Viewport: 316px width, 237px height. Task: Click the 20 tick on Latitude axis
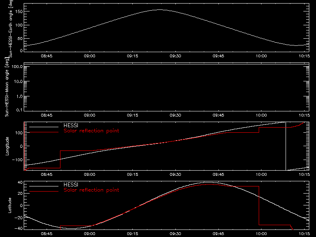click(20, 193)
